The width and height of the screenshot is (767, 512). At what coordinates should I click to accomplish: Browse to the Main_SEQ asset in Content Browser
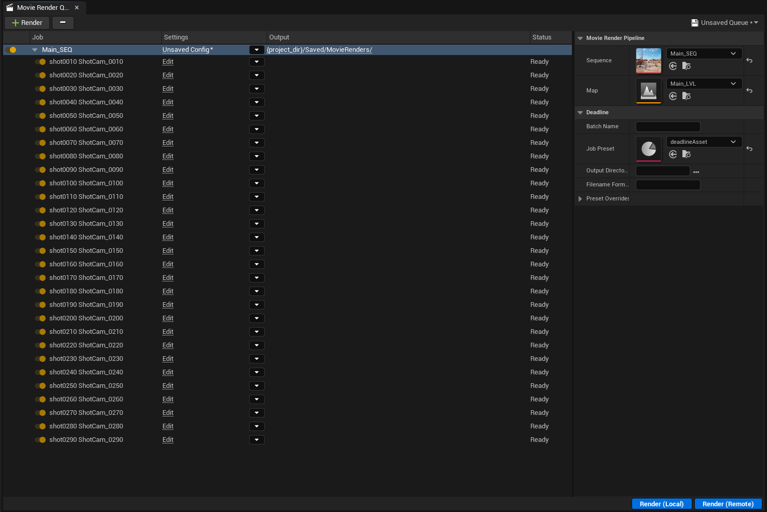point(686,66)
